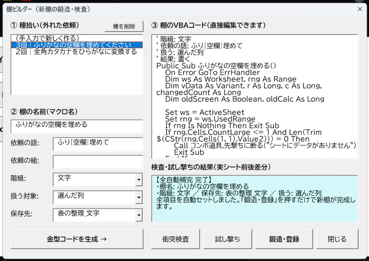Click the Public Sub ふりがなの空欄を埋める() code line
The height and width of the screenshot is (261, 369).
click(x=216, y=66)
